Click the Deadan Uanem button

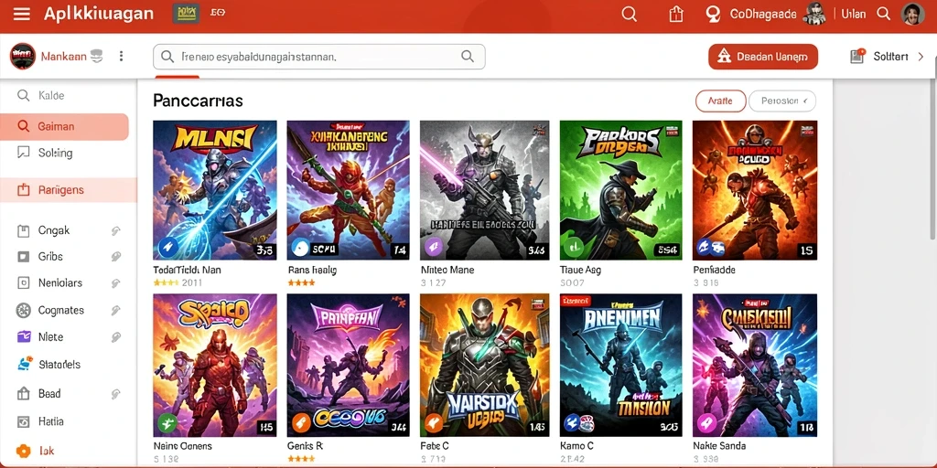763,57
